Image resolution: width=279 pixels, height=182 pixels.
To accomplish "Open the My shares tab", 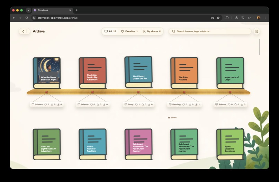I will [152, 31].
